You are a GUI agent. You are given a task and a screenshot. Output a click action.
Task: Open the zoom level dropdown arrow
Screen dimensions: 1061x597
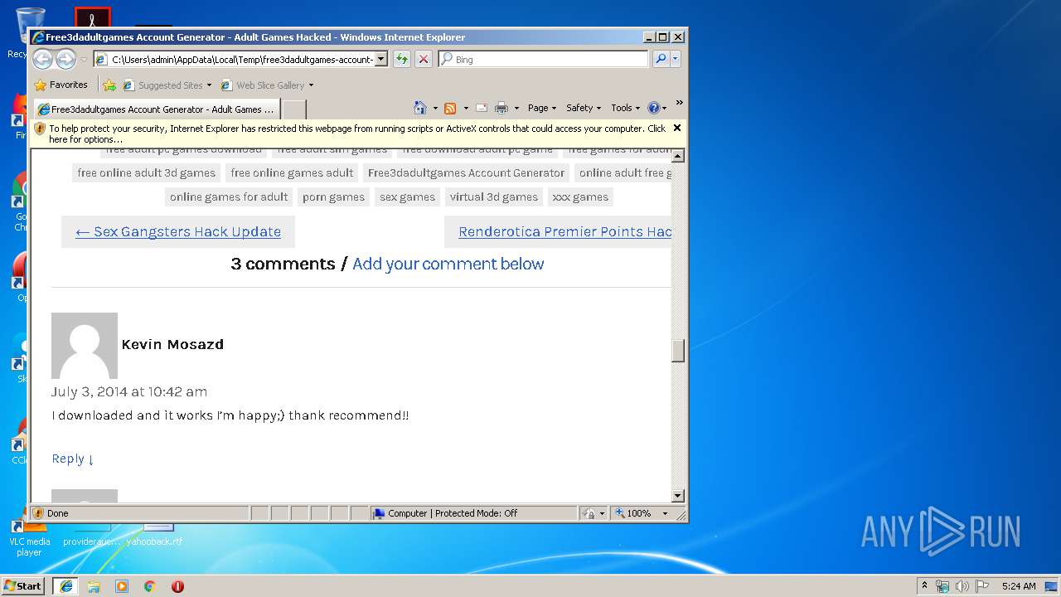click(665, 513)
